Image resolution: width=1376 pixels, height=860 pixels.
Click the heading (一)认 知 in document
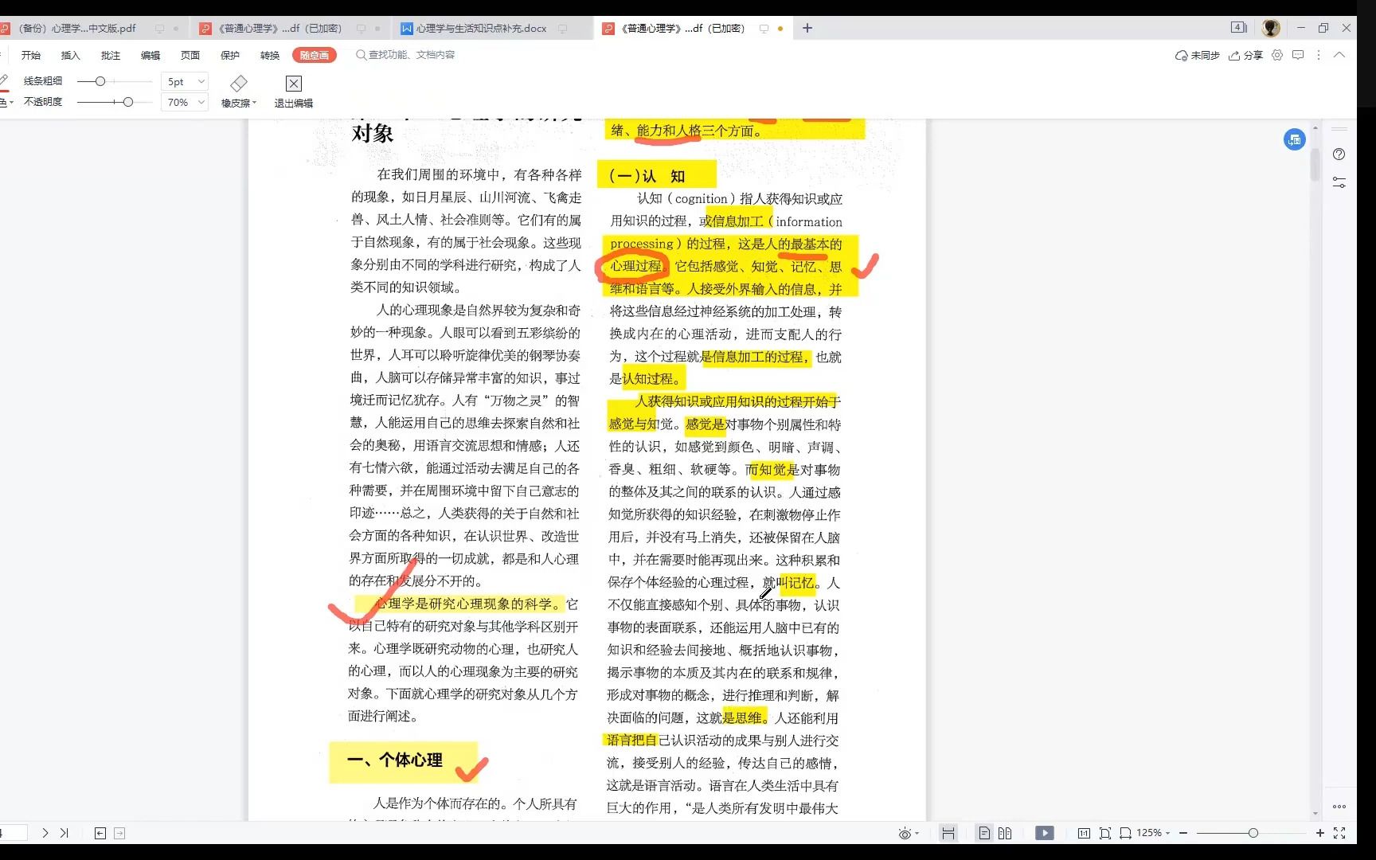click(x=647, y=176)
